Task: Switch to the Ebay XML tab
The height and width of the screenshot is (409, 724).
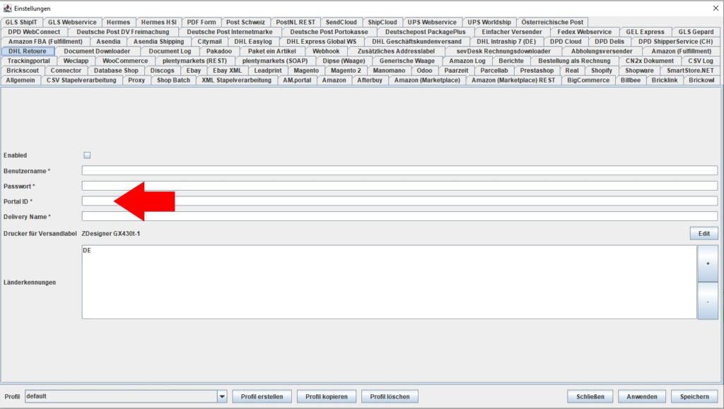Action: 227,71
